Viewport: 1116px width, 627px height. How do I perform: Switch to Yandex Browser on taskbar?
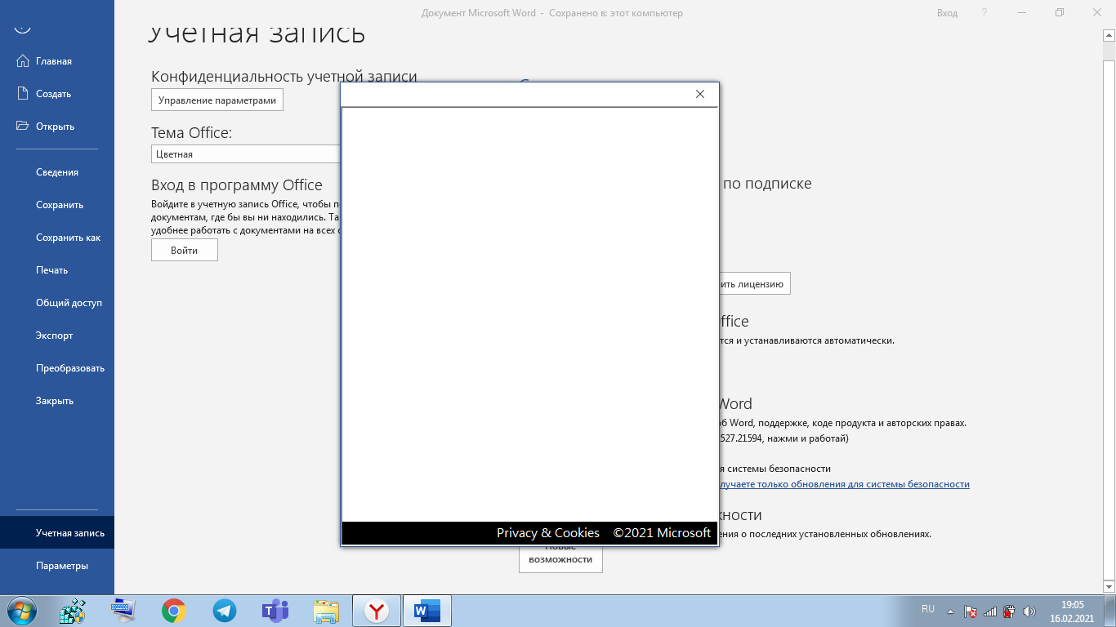pyautogui.click(x=377, y=611)
